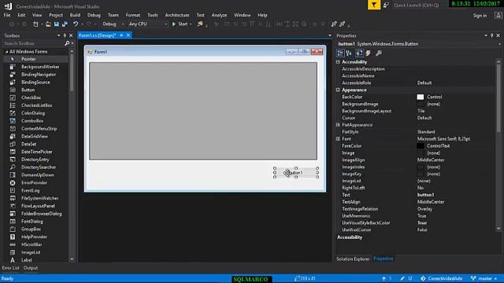
Task: Click the Property Pages wrench icon
Action: pos(379,53)
